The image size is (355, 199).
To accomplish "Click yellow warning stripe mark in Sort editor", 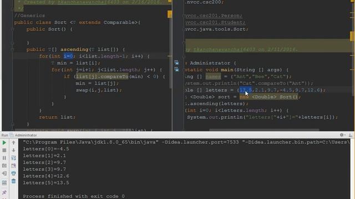I will [170, 14].
